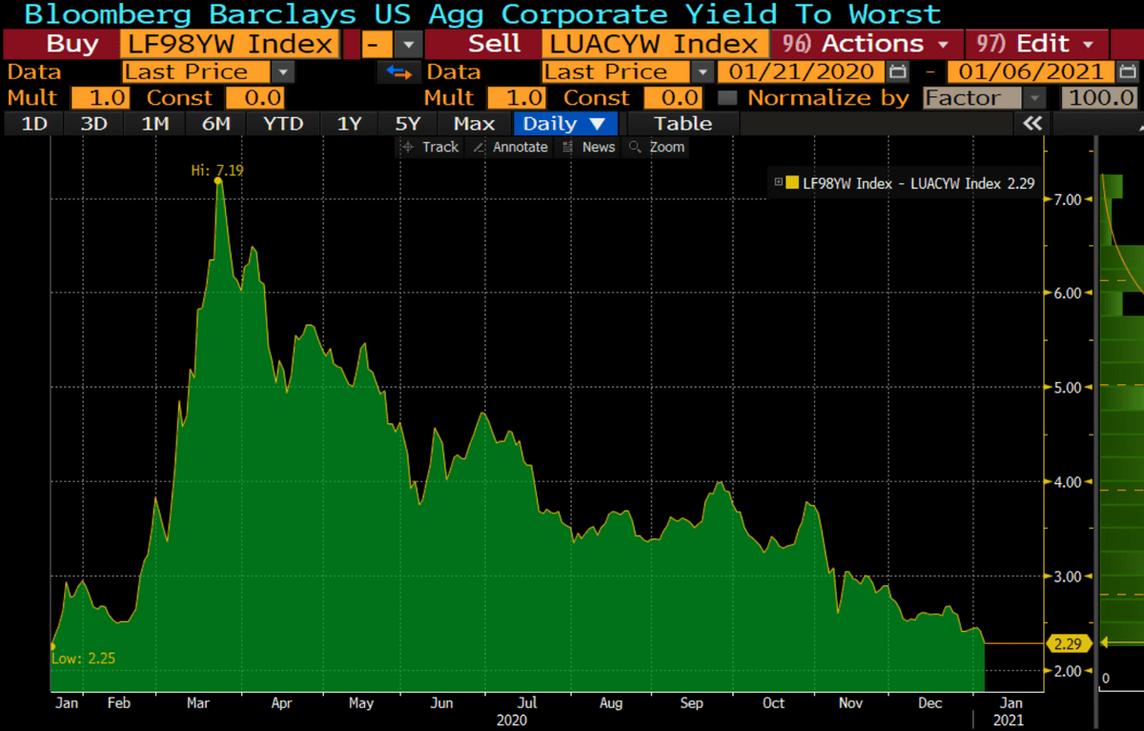Activate the Zoom magnifier tool
Screen dimensions: 1144x731
pos(657,147)
